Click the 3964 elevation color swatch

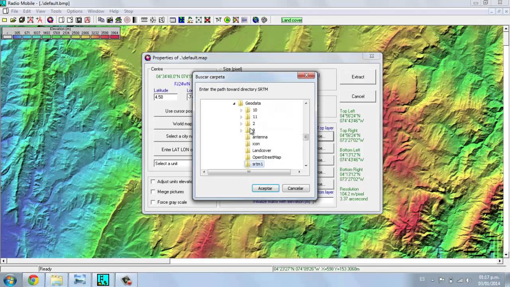pyautogui.click(x=114, y=37)
